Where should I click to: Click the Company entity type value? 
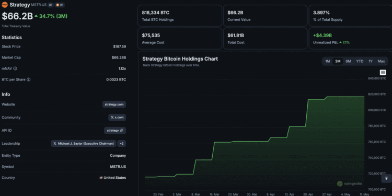(118, 156)
